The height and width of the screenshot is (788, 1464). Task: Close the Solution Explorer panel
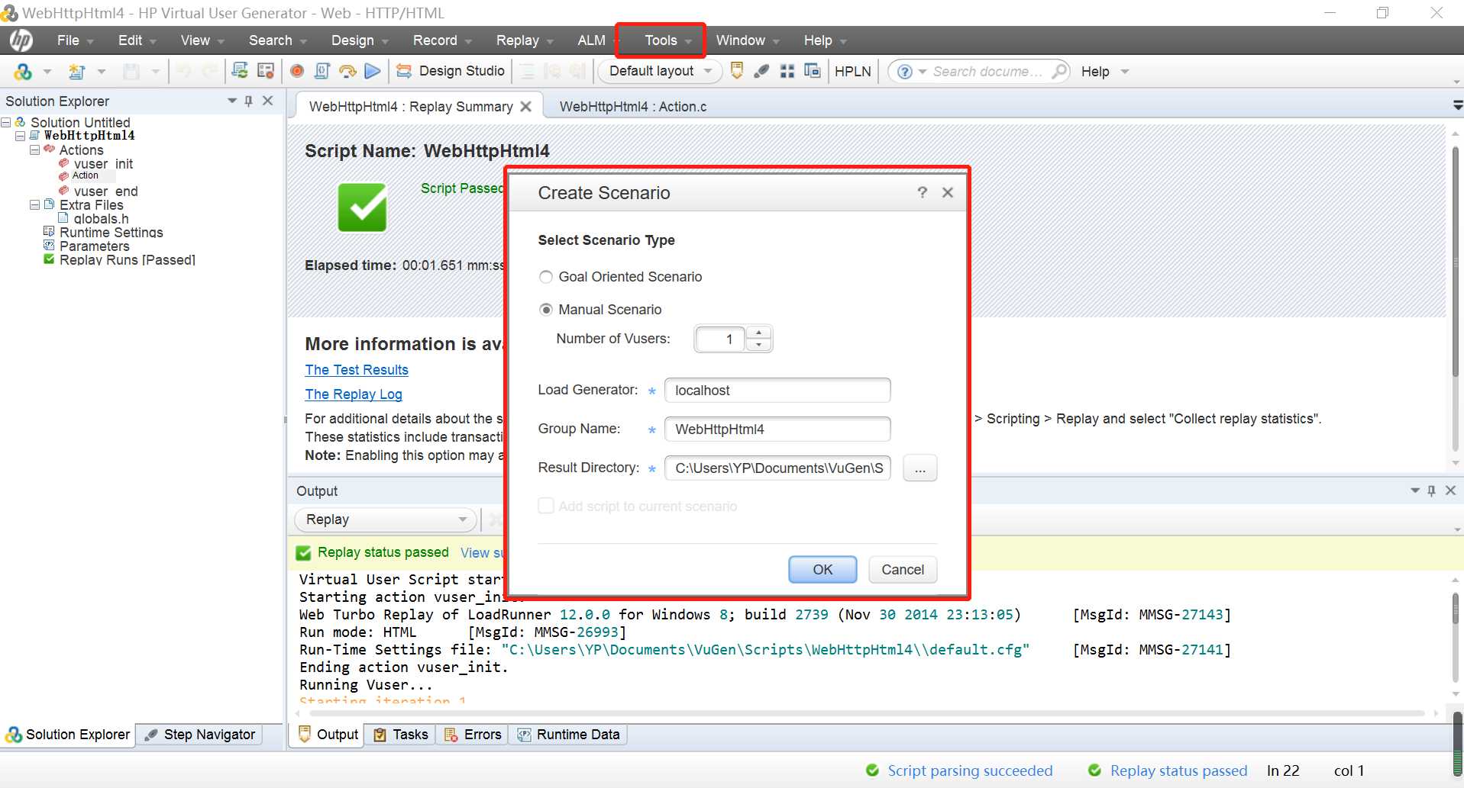pyautogui.click(x=267, y=101)
